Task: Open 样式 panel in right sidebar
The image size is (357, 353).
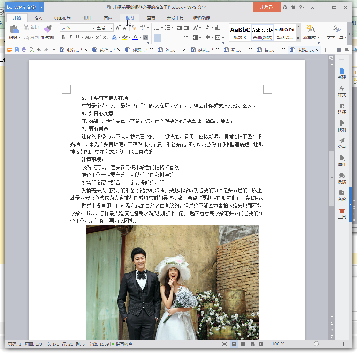Action: click(342, 91)
